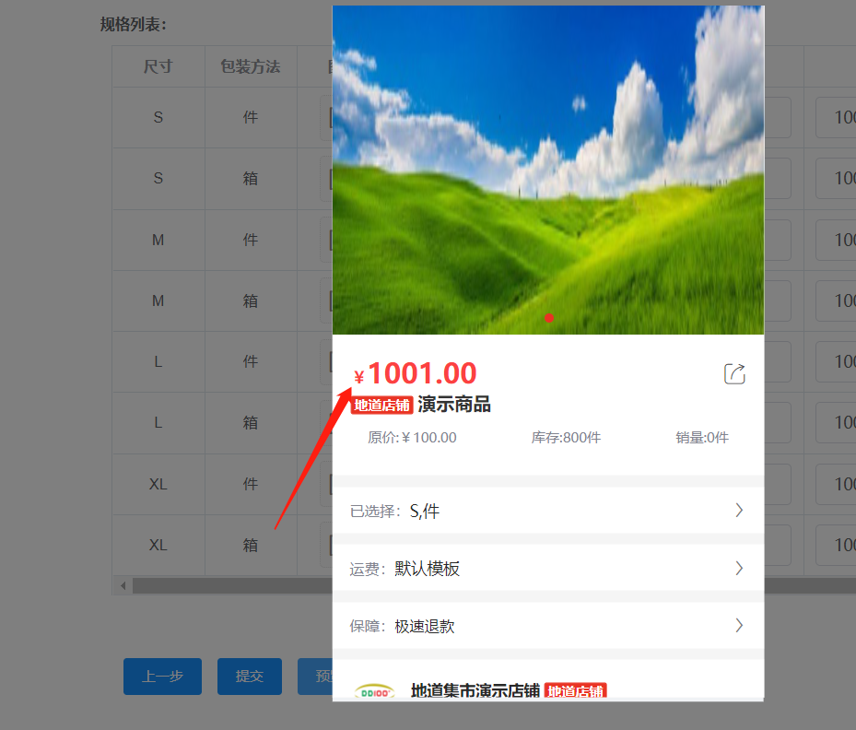Click the DDIOO store logo
Screen dimensions: 856x730
click(x=374, y=691)
